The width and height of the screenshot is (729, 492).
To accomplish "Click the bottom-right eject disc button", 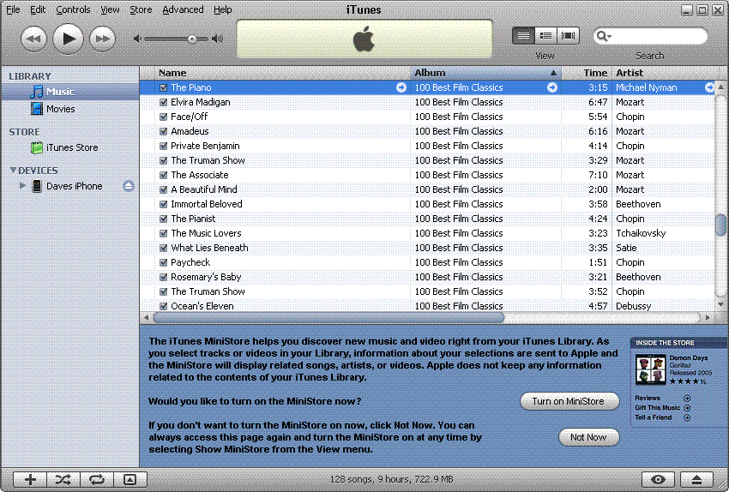I will (x=696, y=479).
